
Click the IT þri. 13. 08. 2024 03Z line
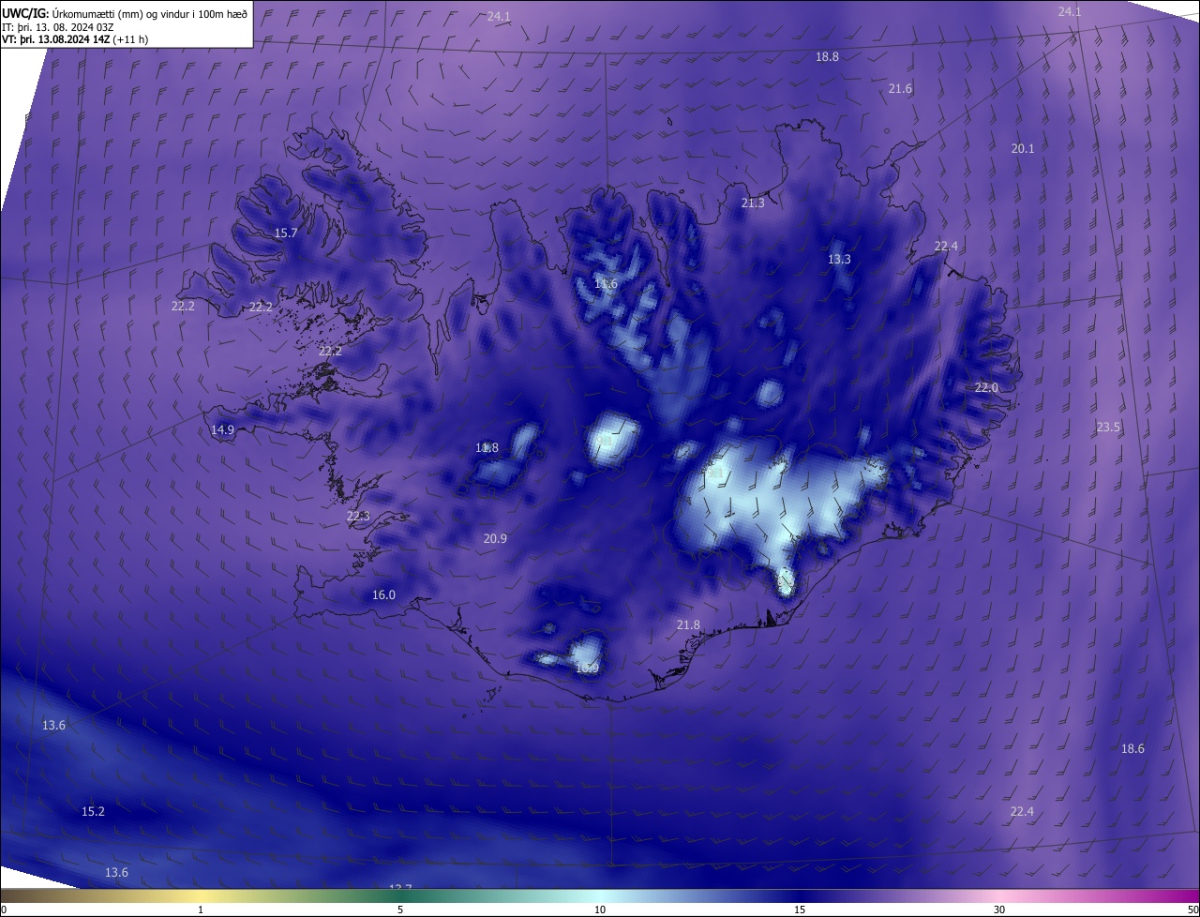(x=58, y=27)
